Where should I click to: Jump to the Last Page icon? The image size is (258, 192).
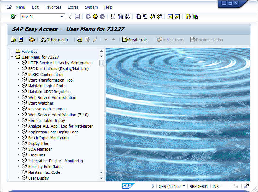pos(160,17)
